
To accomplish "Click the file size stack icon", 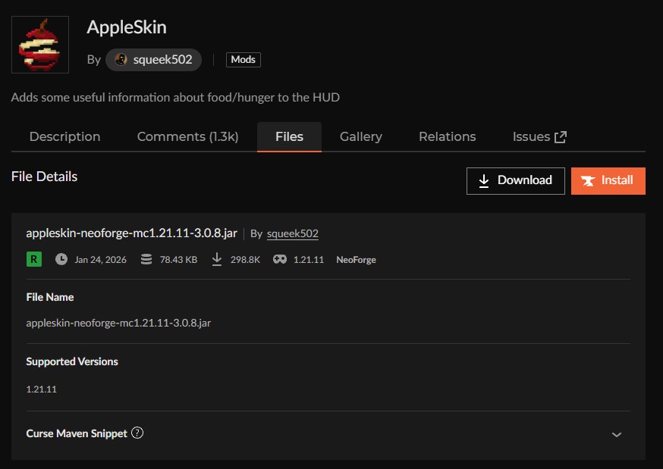I will click(145, 259).
